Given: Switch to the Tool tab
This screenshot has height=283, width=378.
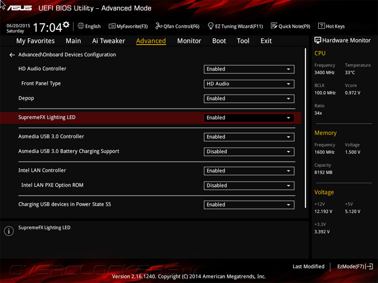Looking at the screenshot, I should point(243,41).
